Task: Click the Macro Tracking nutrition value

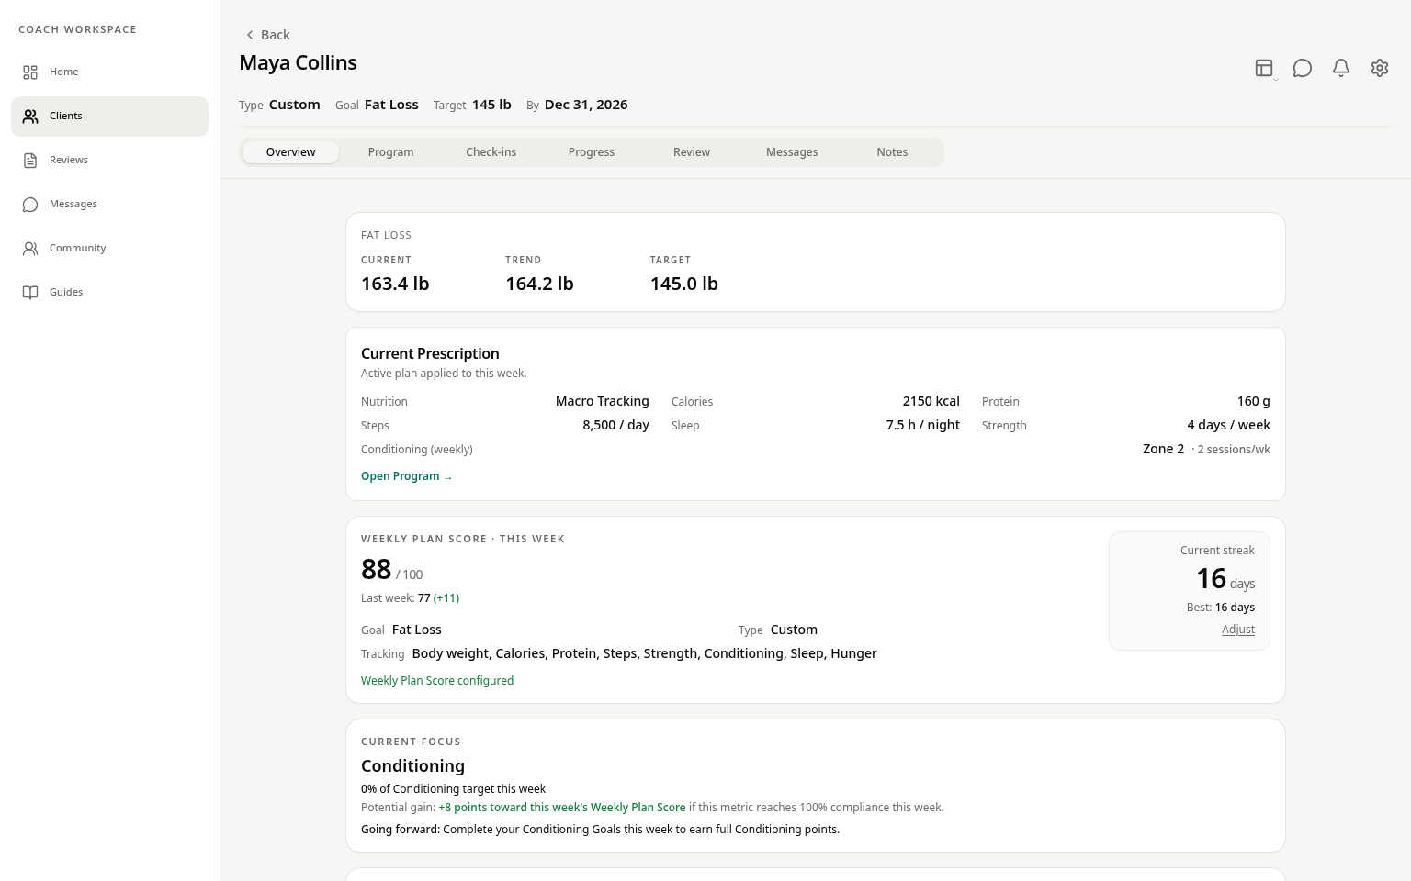Action: click(602, 401)
